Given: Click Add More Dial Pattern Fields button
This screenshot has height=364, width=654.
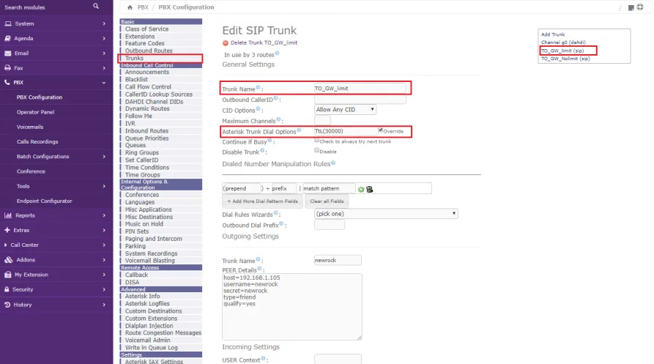Looking at the screenshot, I should coord(262,201).
